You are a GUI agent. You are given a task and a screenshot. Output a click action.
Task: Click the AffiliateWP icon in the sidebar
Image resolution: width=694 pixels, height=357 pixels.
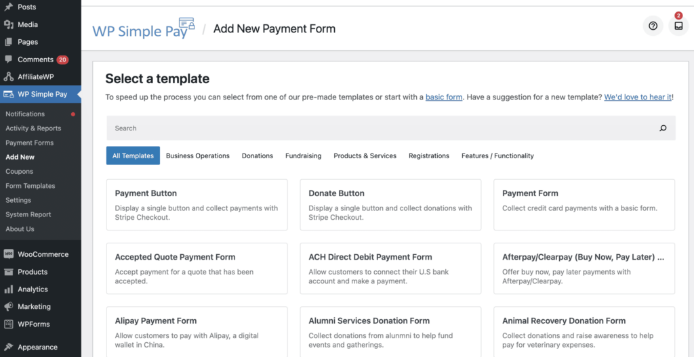point(8,77)
